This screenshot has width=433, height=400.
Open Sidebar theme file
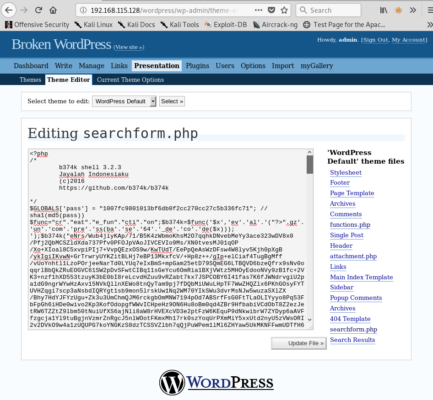pyautogui.click(x=341, y=287)
